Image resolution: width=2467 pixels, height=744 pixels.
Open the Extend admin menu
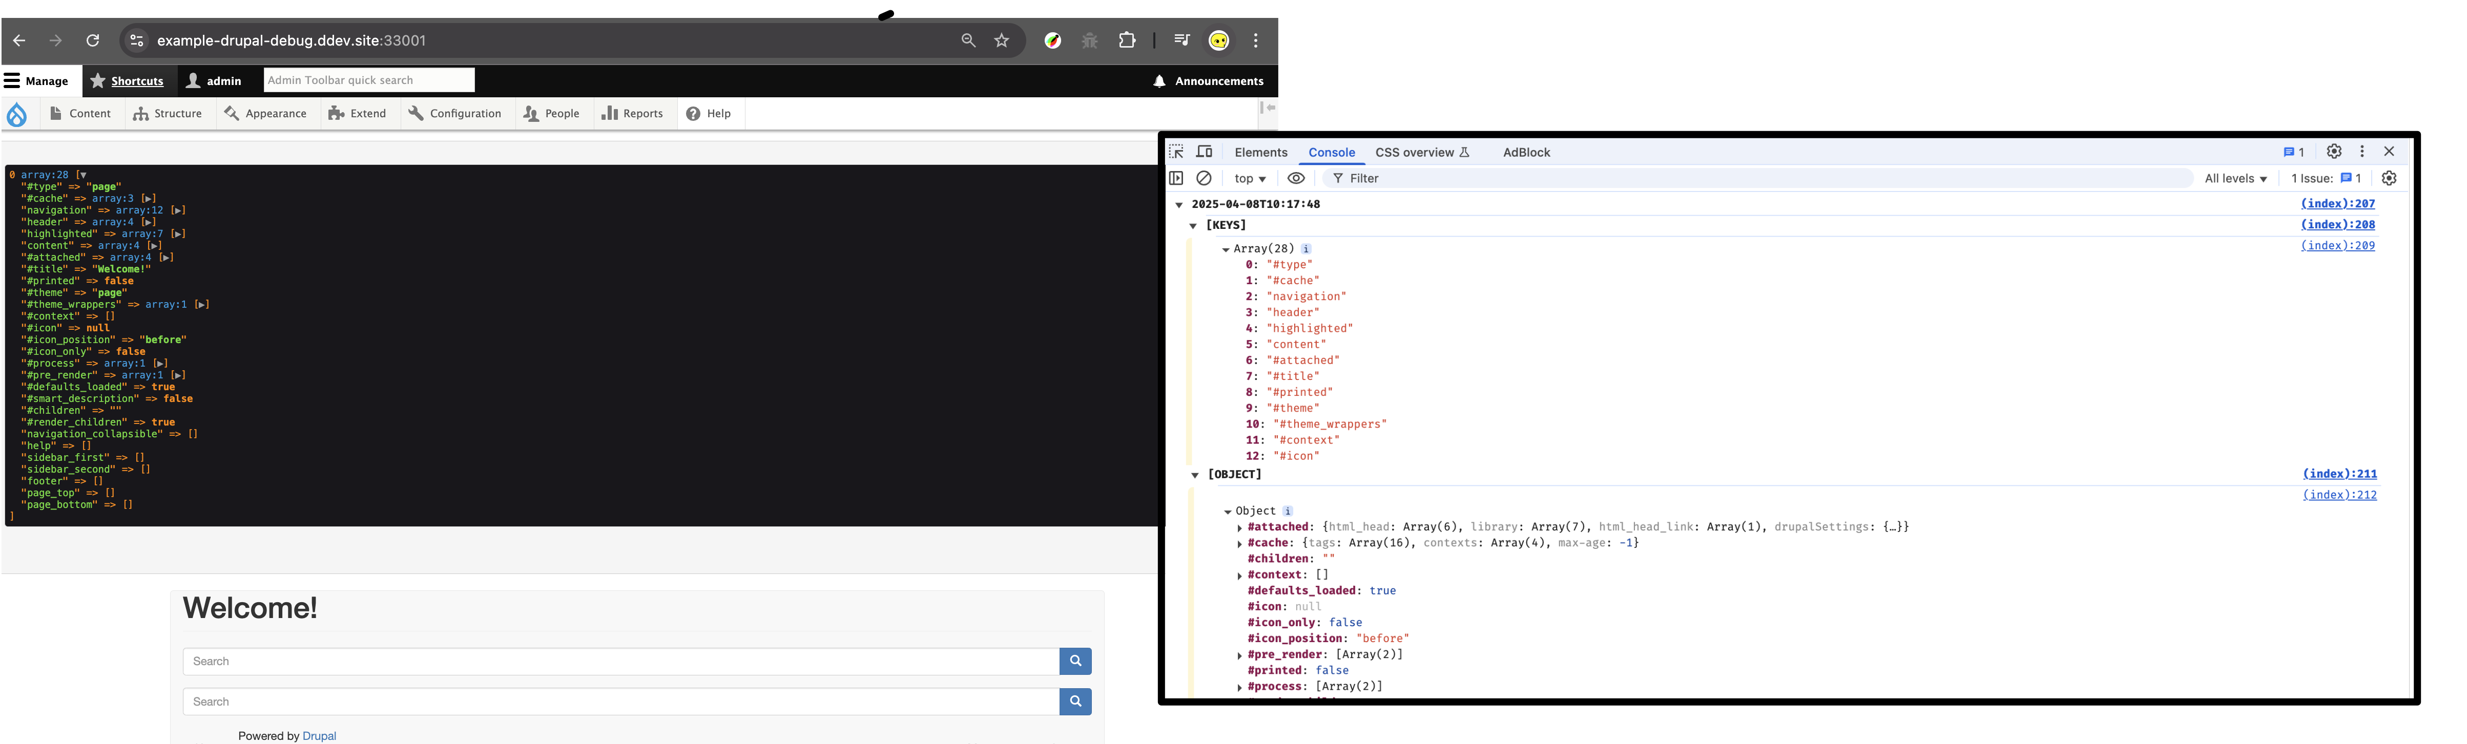point(357,114)
